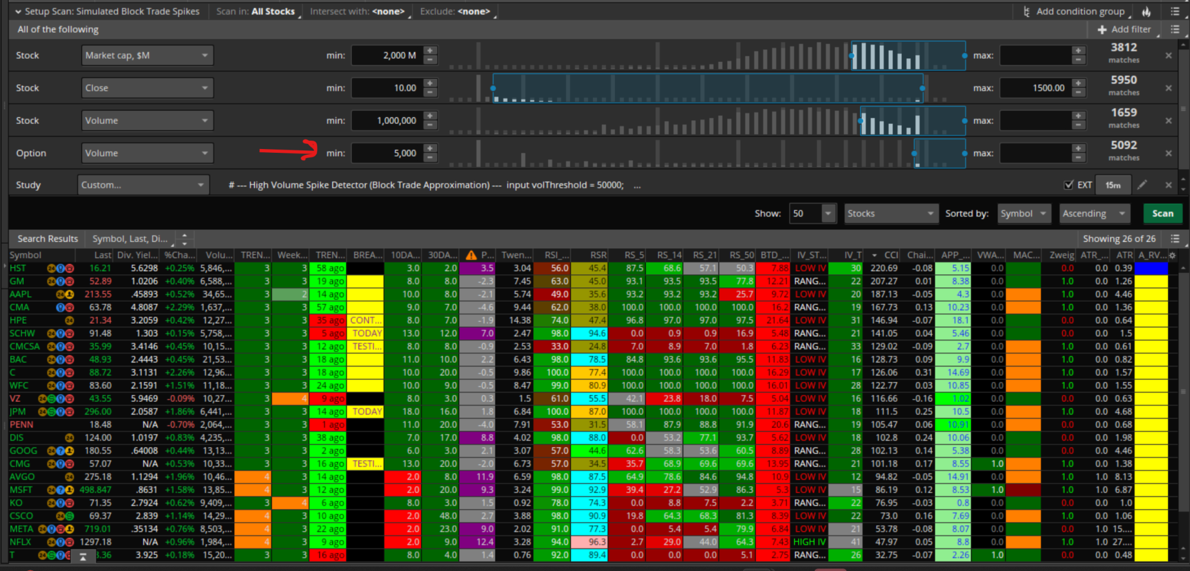This screenshot has width=1190, height=571.
Task: Click the Scan button
Action: 1162,213
